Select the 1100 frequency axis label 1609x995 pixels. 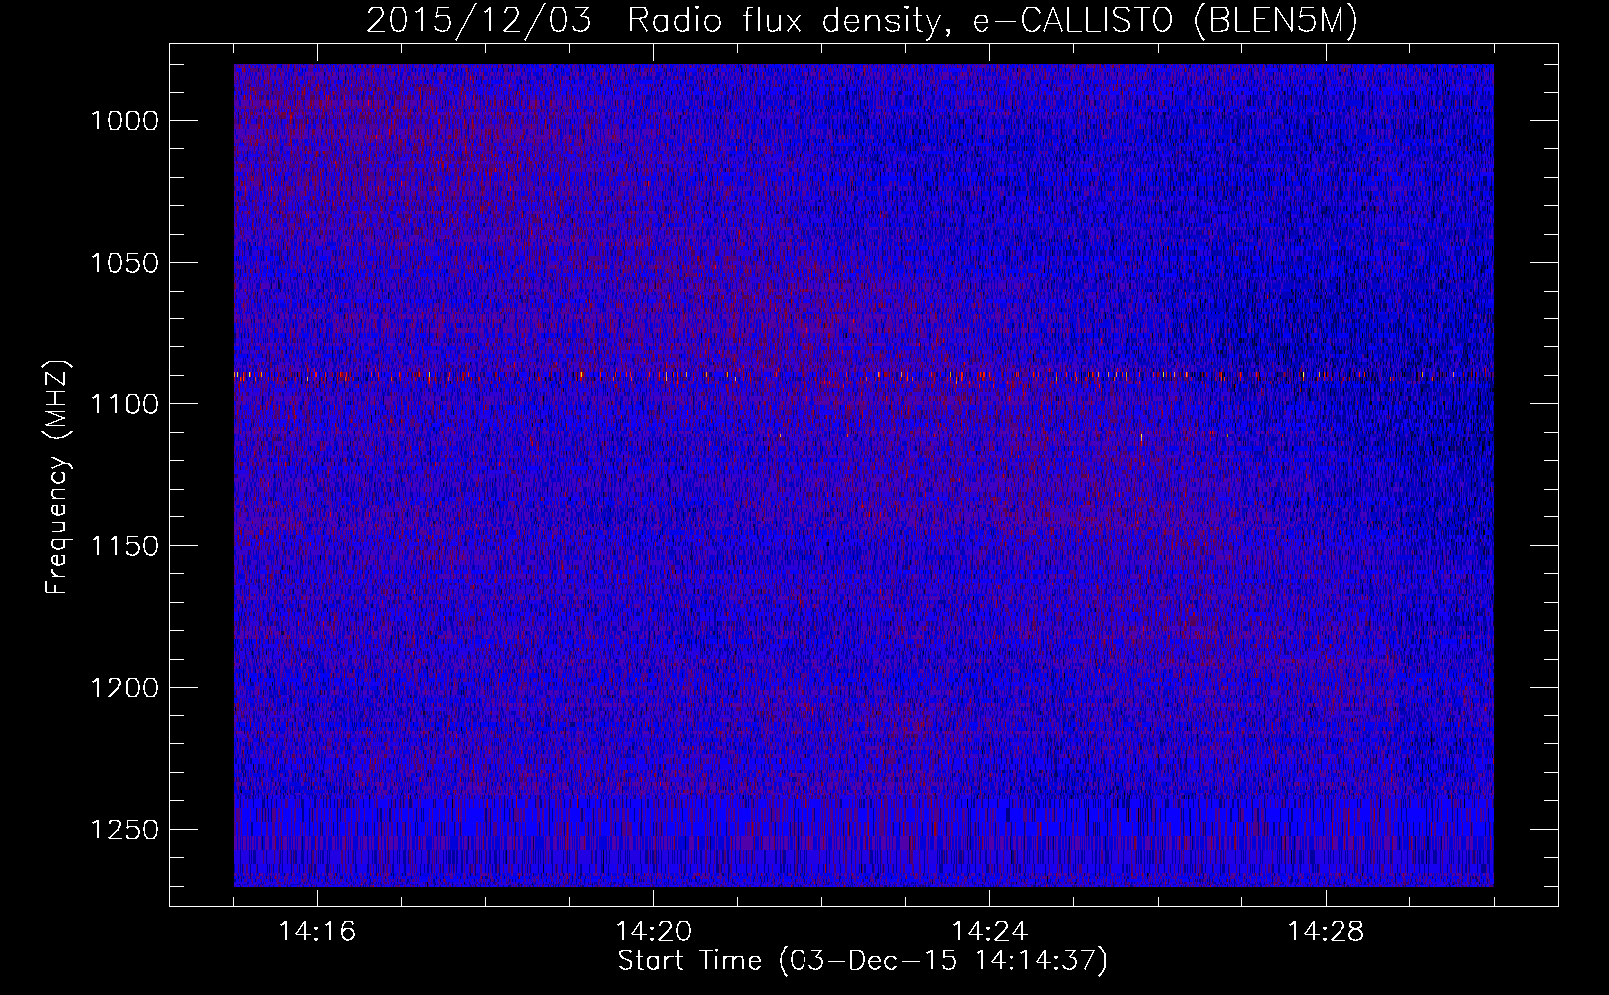(x=124, y=404)
